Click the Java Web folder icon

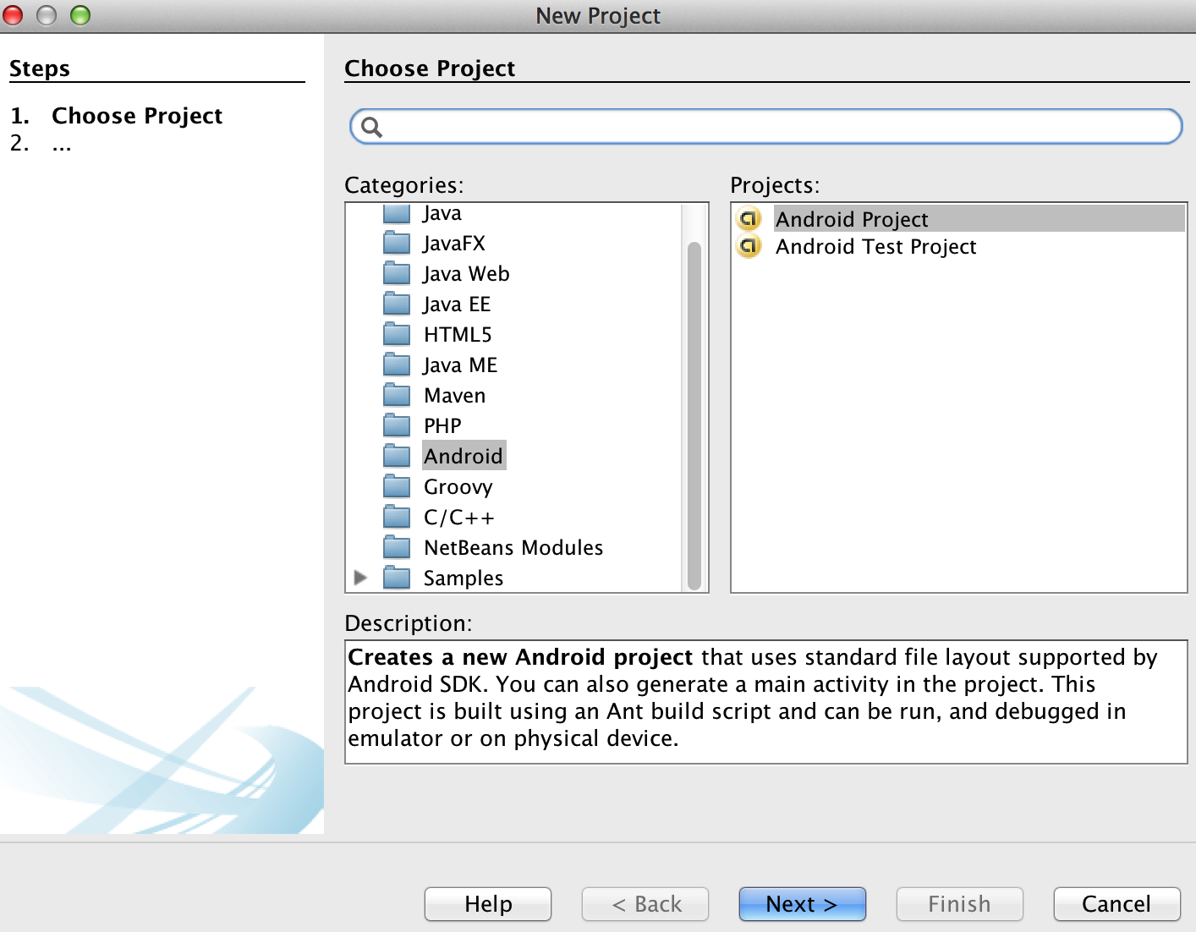click(397, 274)
